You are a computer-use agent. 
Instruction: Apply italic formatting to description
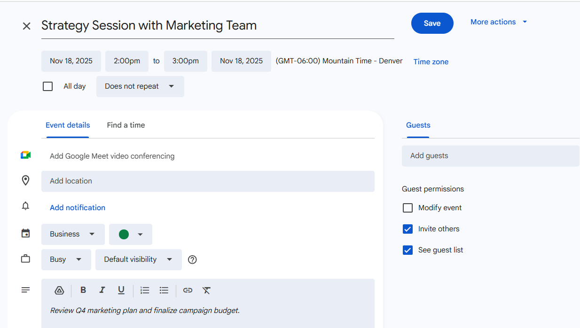pyautogui.click(x=102, y=290)
